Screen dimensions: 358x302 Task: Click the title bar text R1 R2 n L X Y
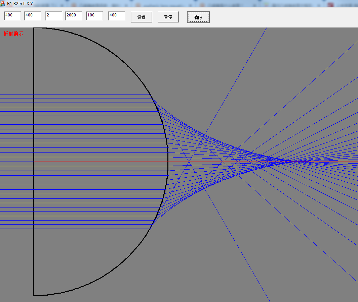click(x=20, y=4)
